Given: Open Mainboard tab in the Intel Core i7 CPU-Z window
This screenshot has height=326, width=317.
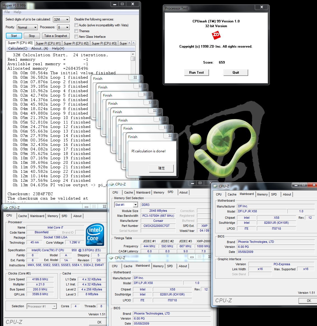Looking at the screenshot, I should pyautogui.click(x=37, y=216).
